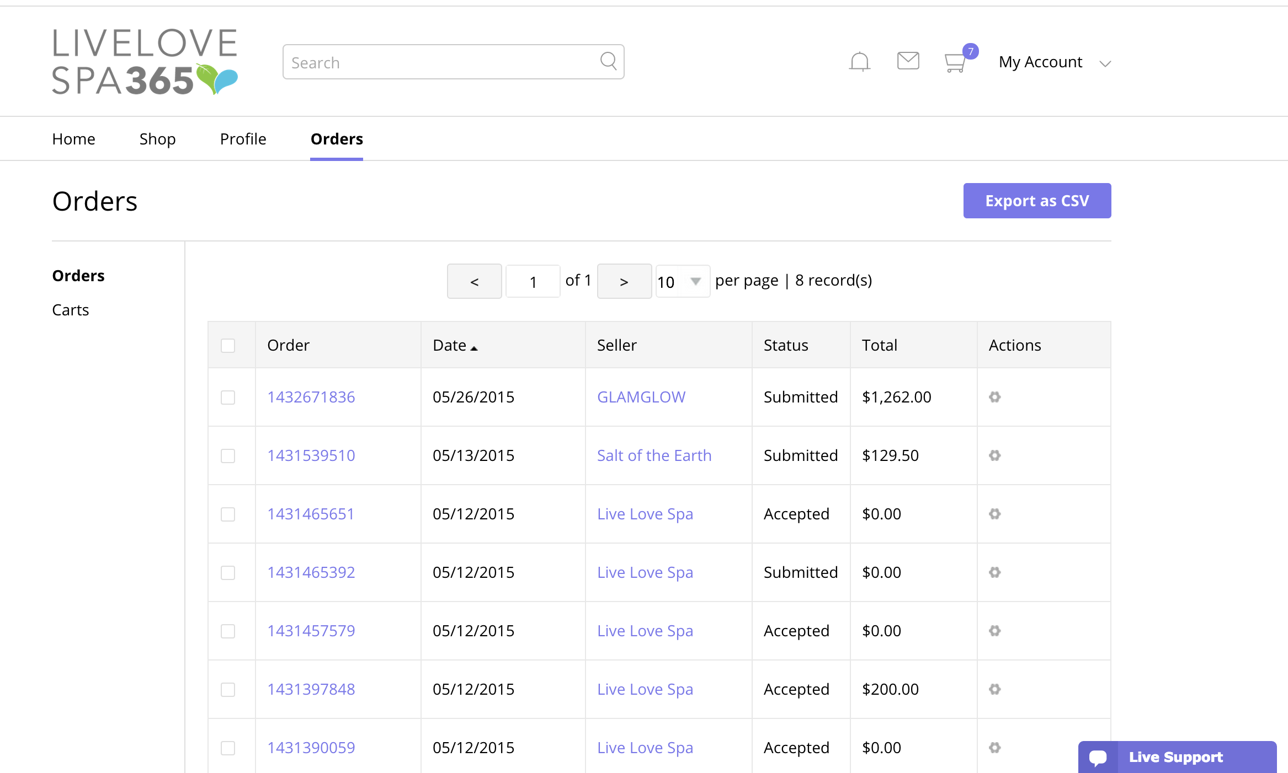Open order 1431397848 link
Image resolution: width=1288 pixels, height=773 pixels.
(x=311, y=689)
